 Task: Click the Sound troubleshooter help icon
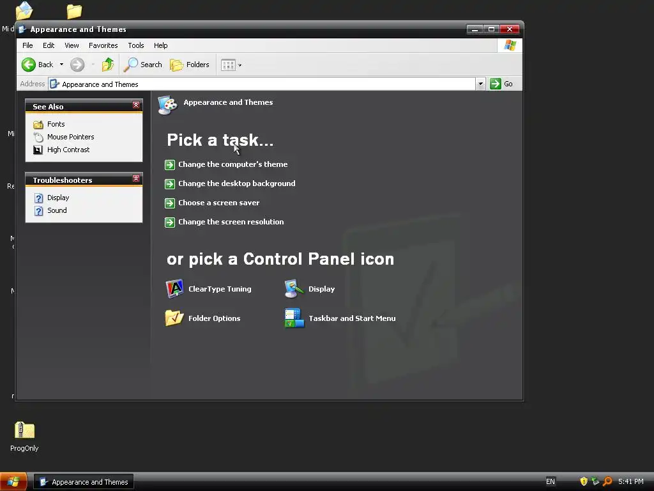[x=39, y=211]
